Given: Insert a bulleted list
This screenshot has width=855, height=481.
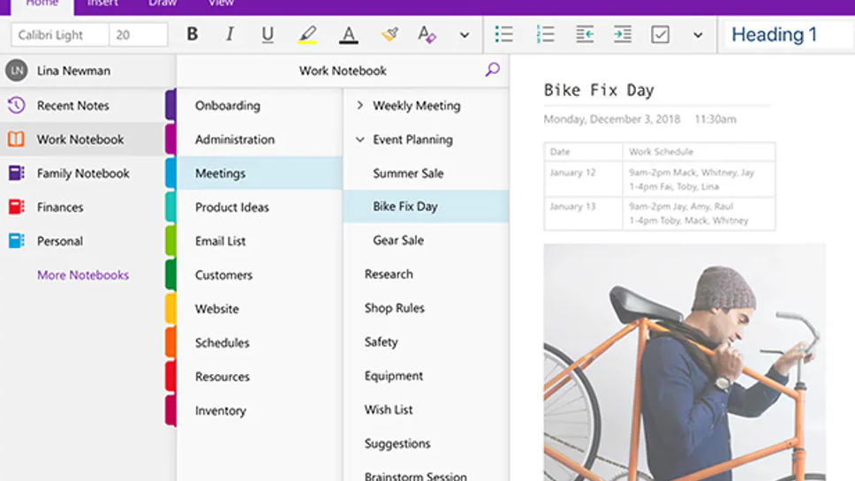Looking at the screenshot, I should pyautogui.click(x=503, y=34).
